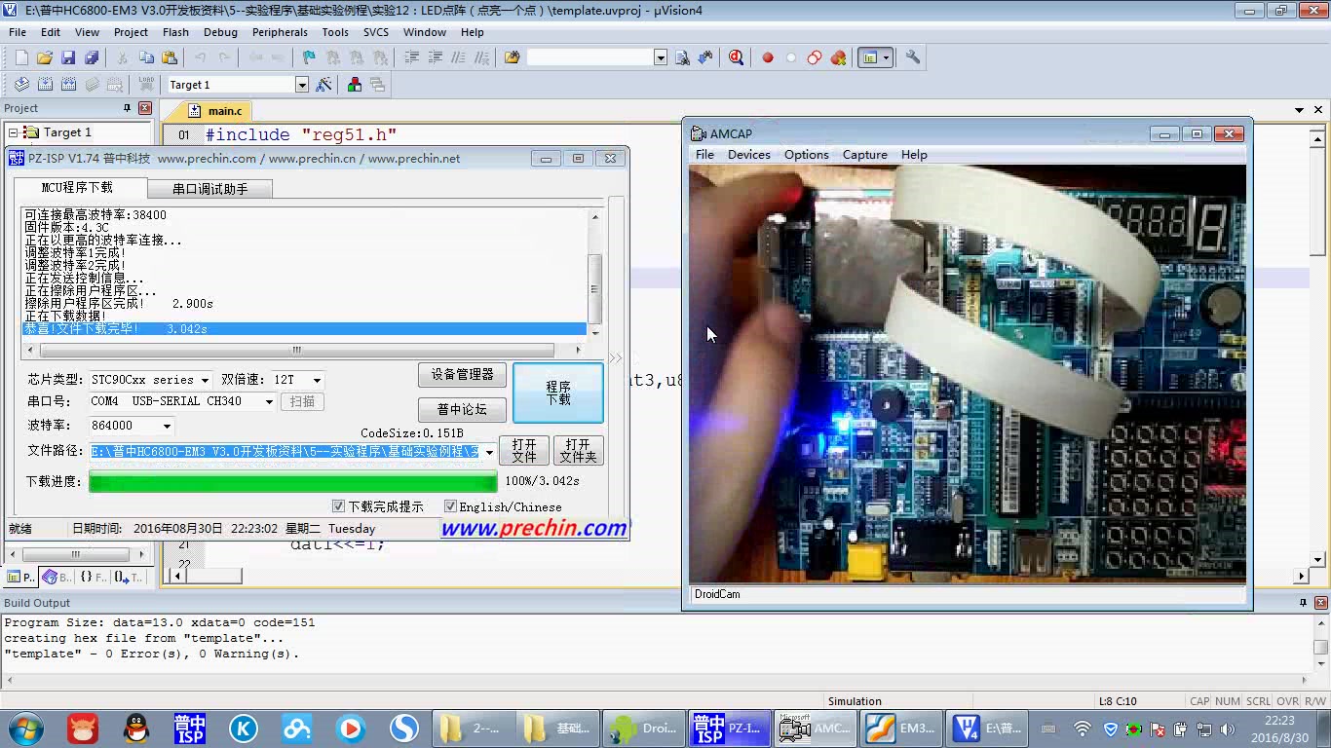This screenshot has width=1331, height=748.
Task: Open the QQ penguin taskbar icon
Action: tap(136, 728)
